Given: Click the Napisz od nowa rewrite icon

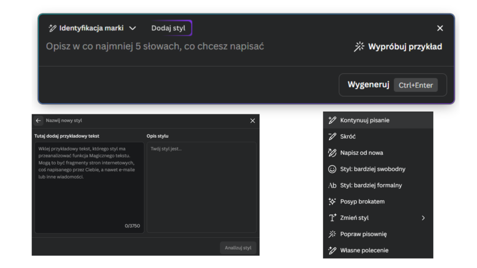Looking at the screenshot, I should (332, 153).
